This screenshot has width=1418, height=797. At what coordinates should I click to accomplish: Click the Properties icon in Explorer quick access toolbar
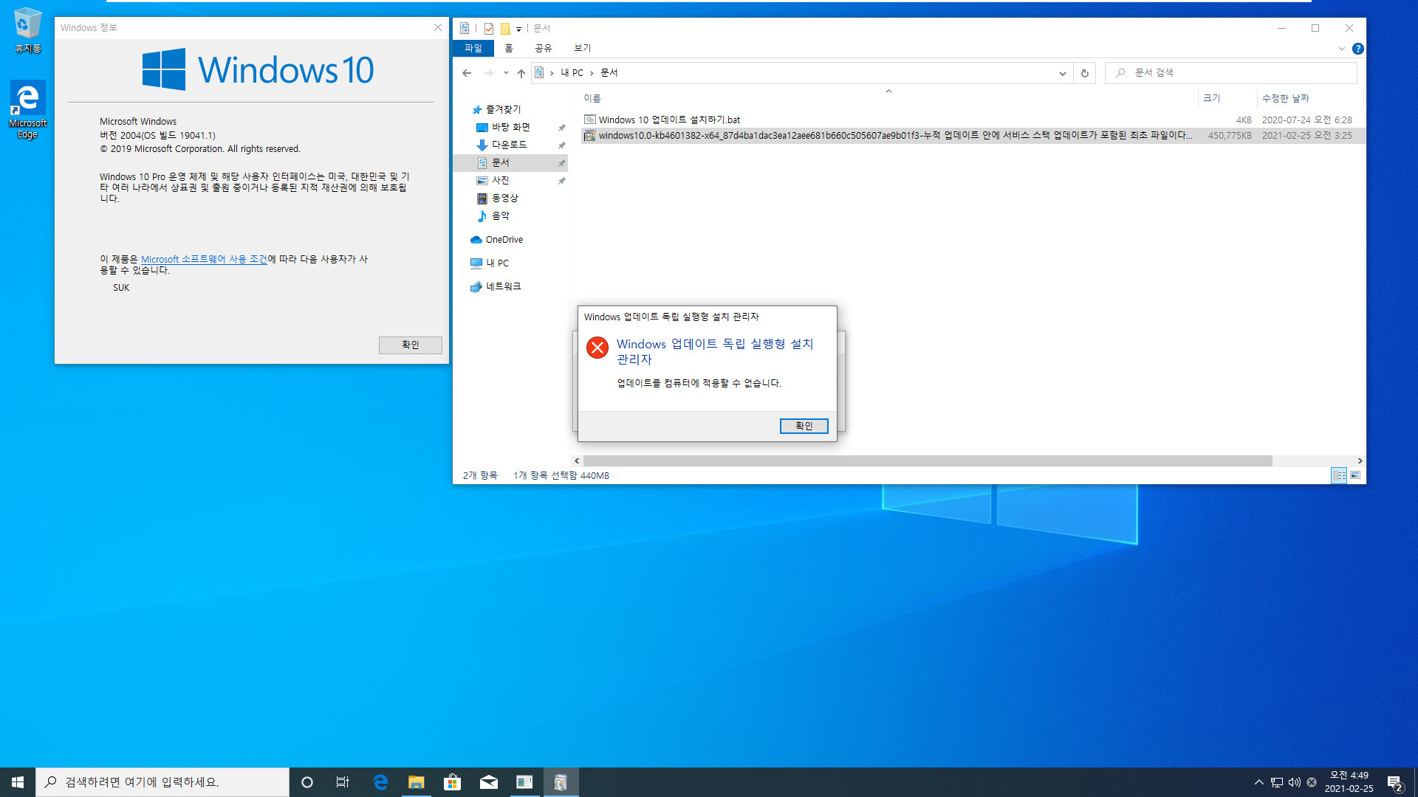489,28
